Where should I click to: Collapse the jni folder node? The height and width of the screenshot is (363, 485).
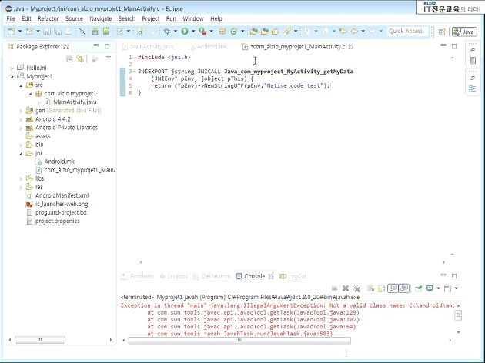(21, 153)
